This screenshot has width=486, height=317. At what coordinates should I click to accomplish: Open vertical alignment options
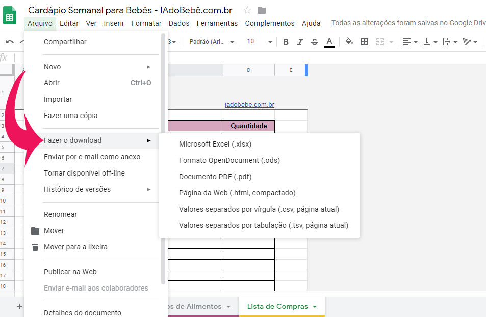click(x=430, y=42)
